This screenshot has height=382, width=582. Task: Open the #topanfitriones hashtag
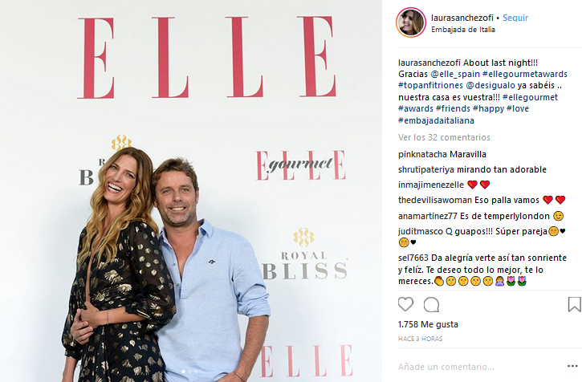pos(430,85)
